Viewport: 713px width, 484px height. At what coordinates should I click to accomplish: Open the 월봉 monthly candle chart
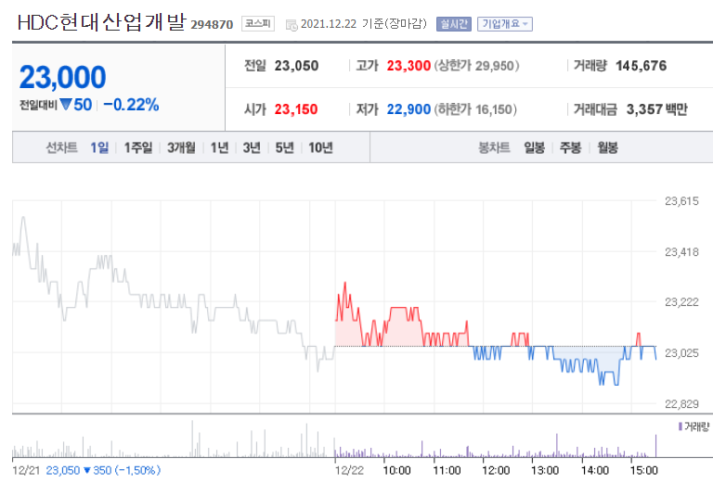[x=607, y=147]
